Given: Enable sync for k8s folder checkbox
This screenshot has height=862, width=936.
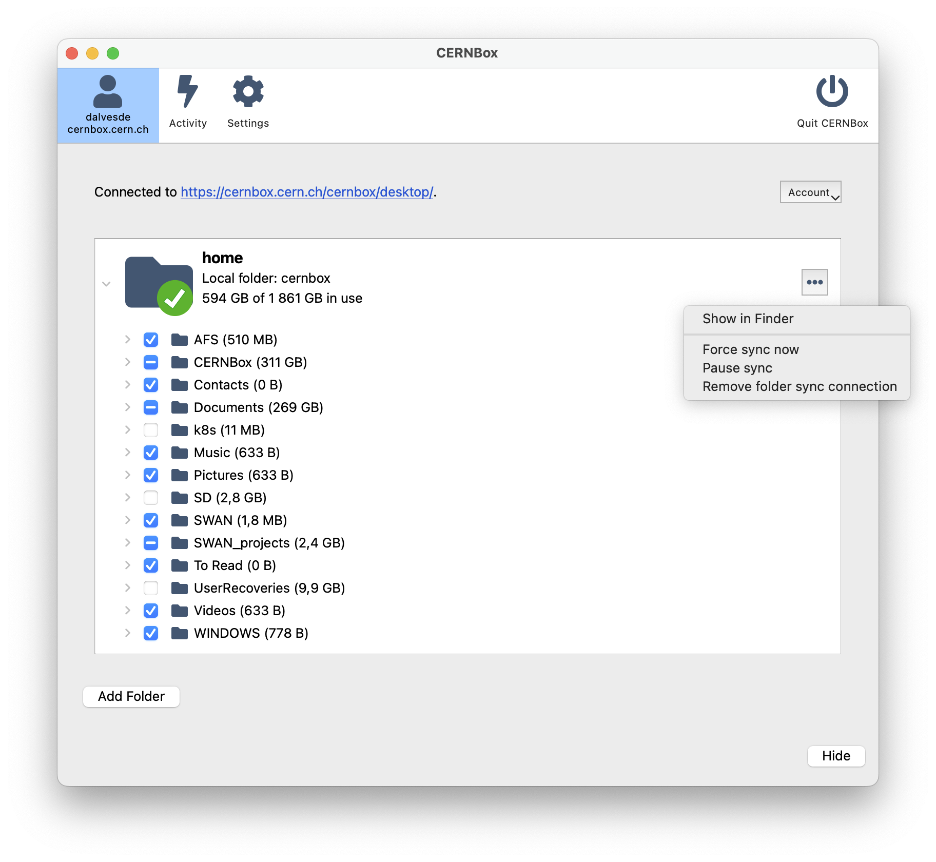Looking at the screenshot, I should [151, 430].
